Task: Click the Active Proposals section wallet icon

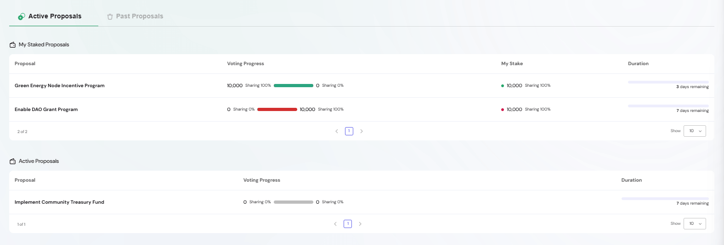Action: point(13,161)
